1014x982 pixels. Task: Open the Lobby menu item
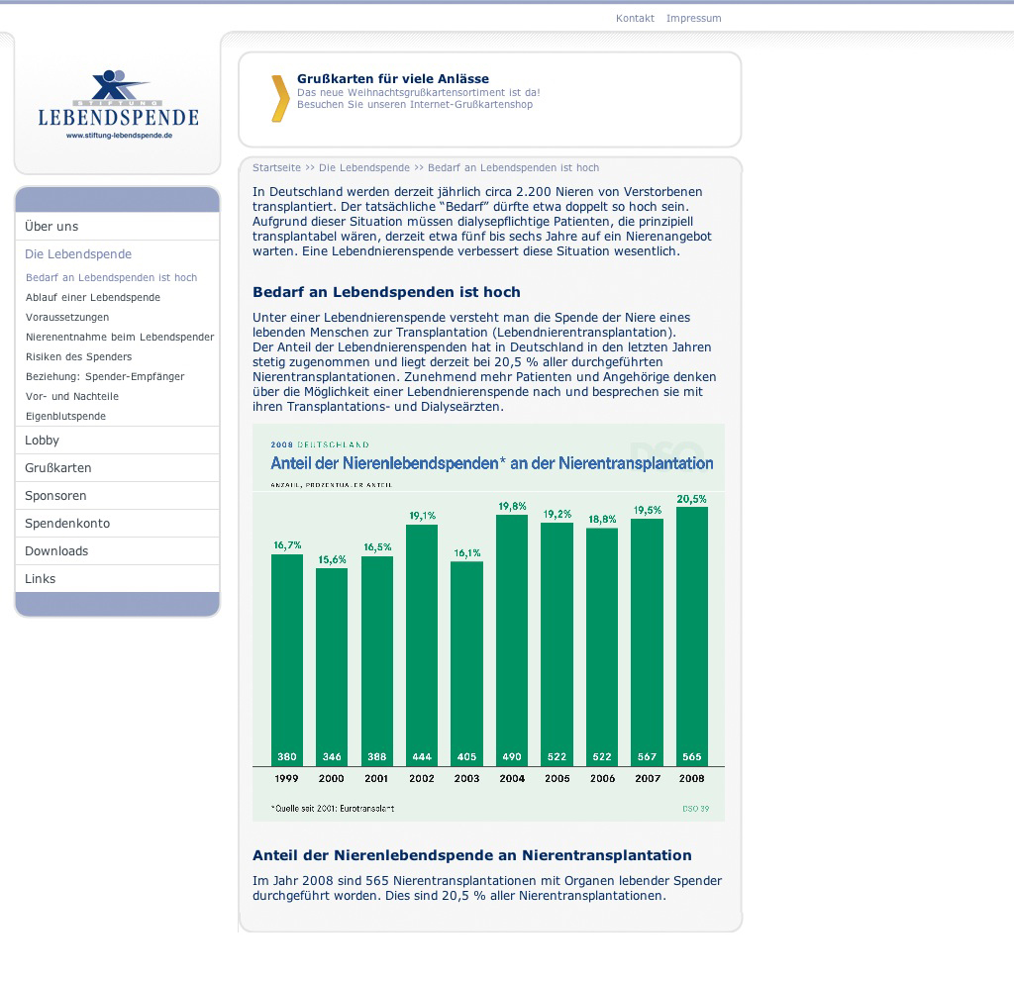(117, 441)
